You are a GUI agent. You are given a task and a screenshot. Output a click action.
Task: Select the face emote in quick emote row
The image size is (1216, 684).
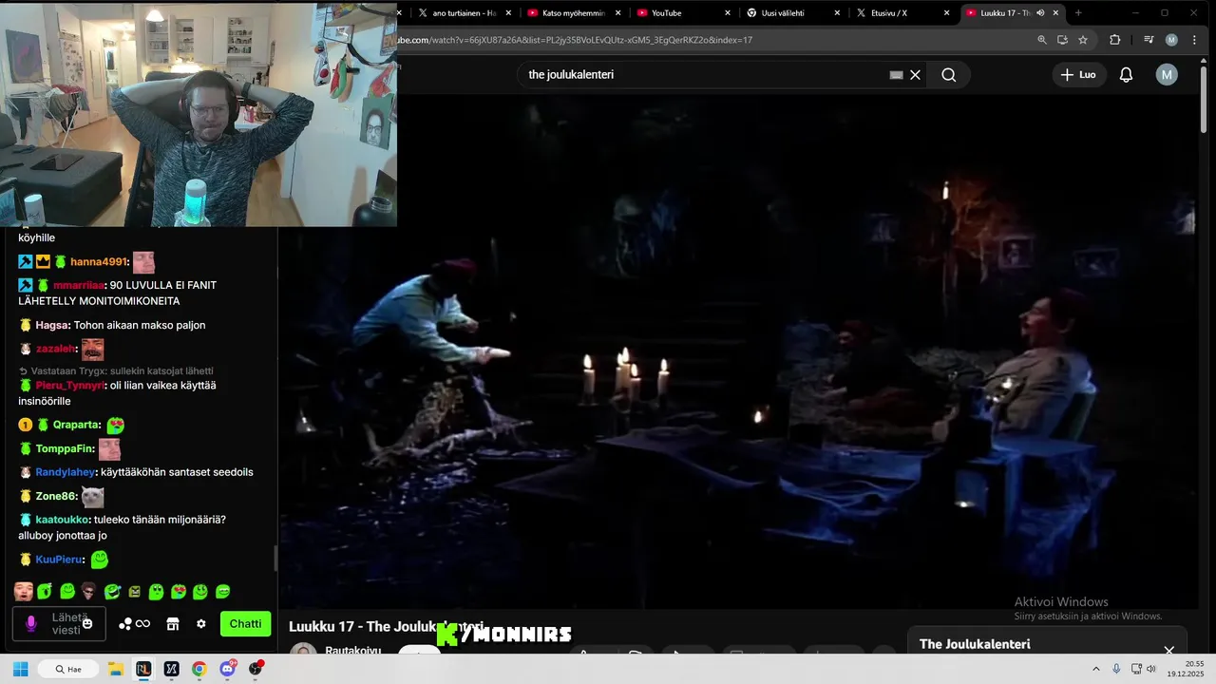tap(24, 592)
